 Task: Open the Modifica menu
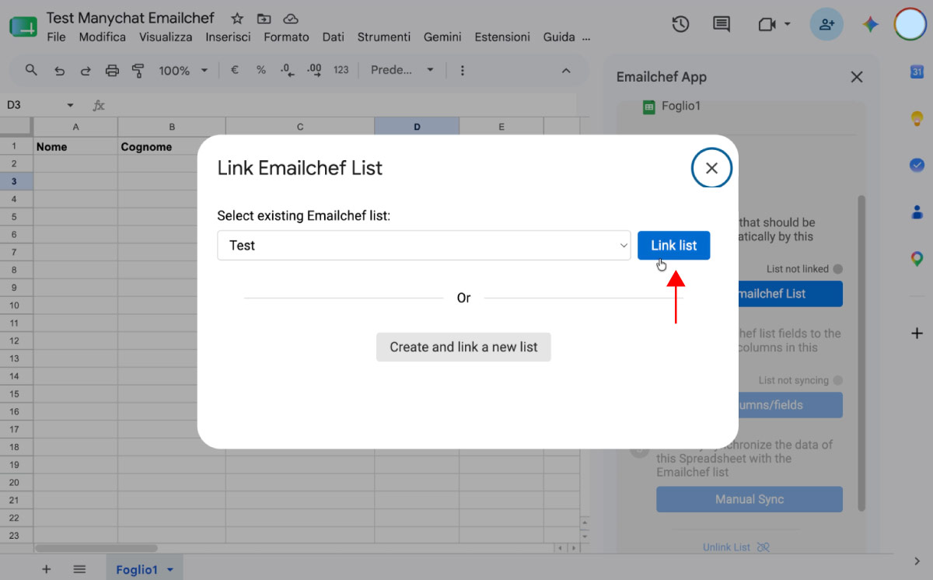(103, 37)
